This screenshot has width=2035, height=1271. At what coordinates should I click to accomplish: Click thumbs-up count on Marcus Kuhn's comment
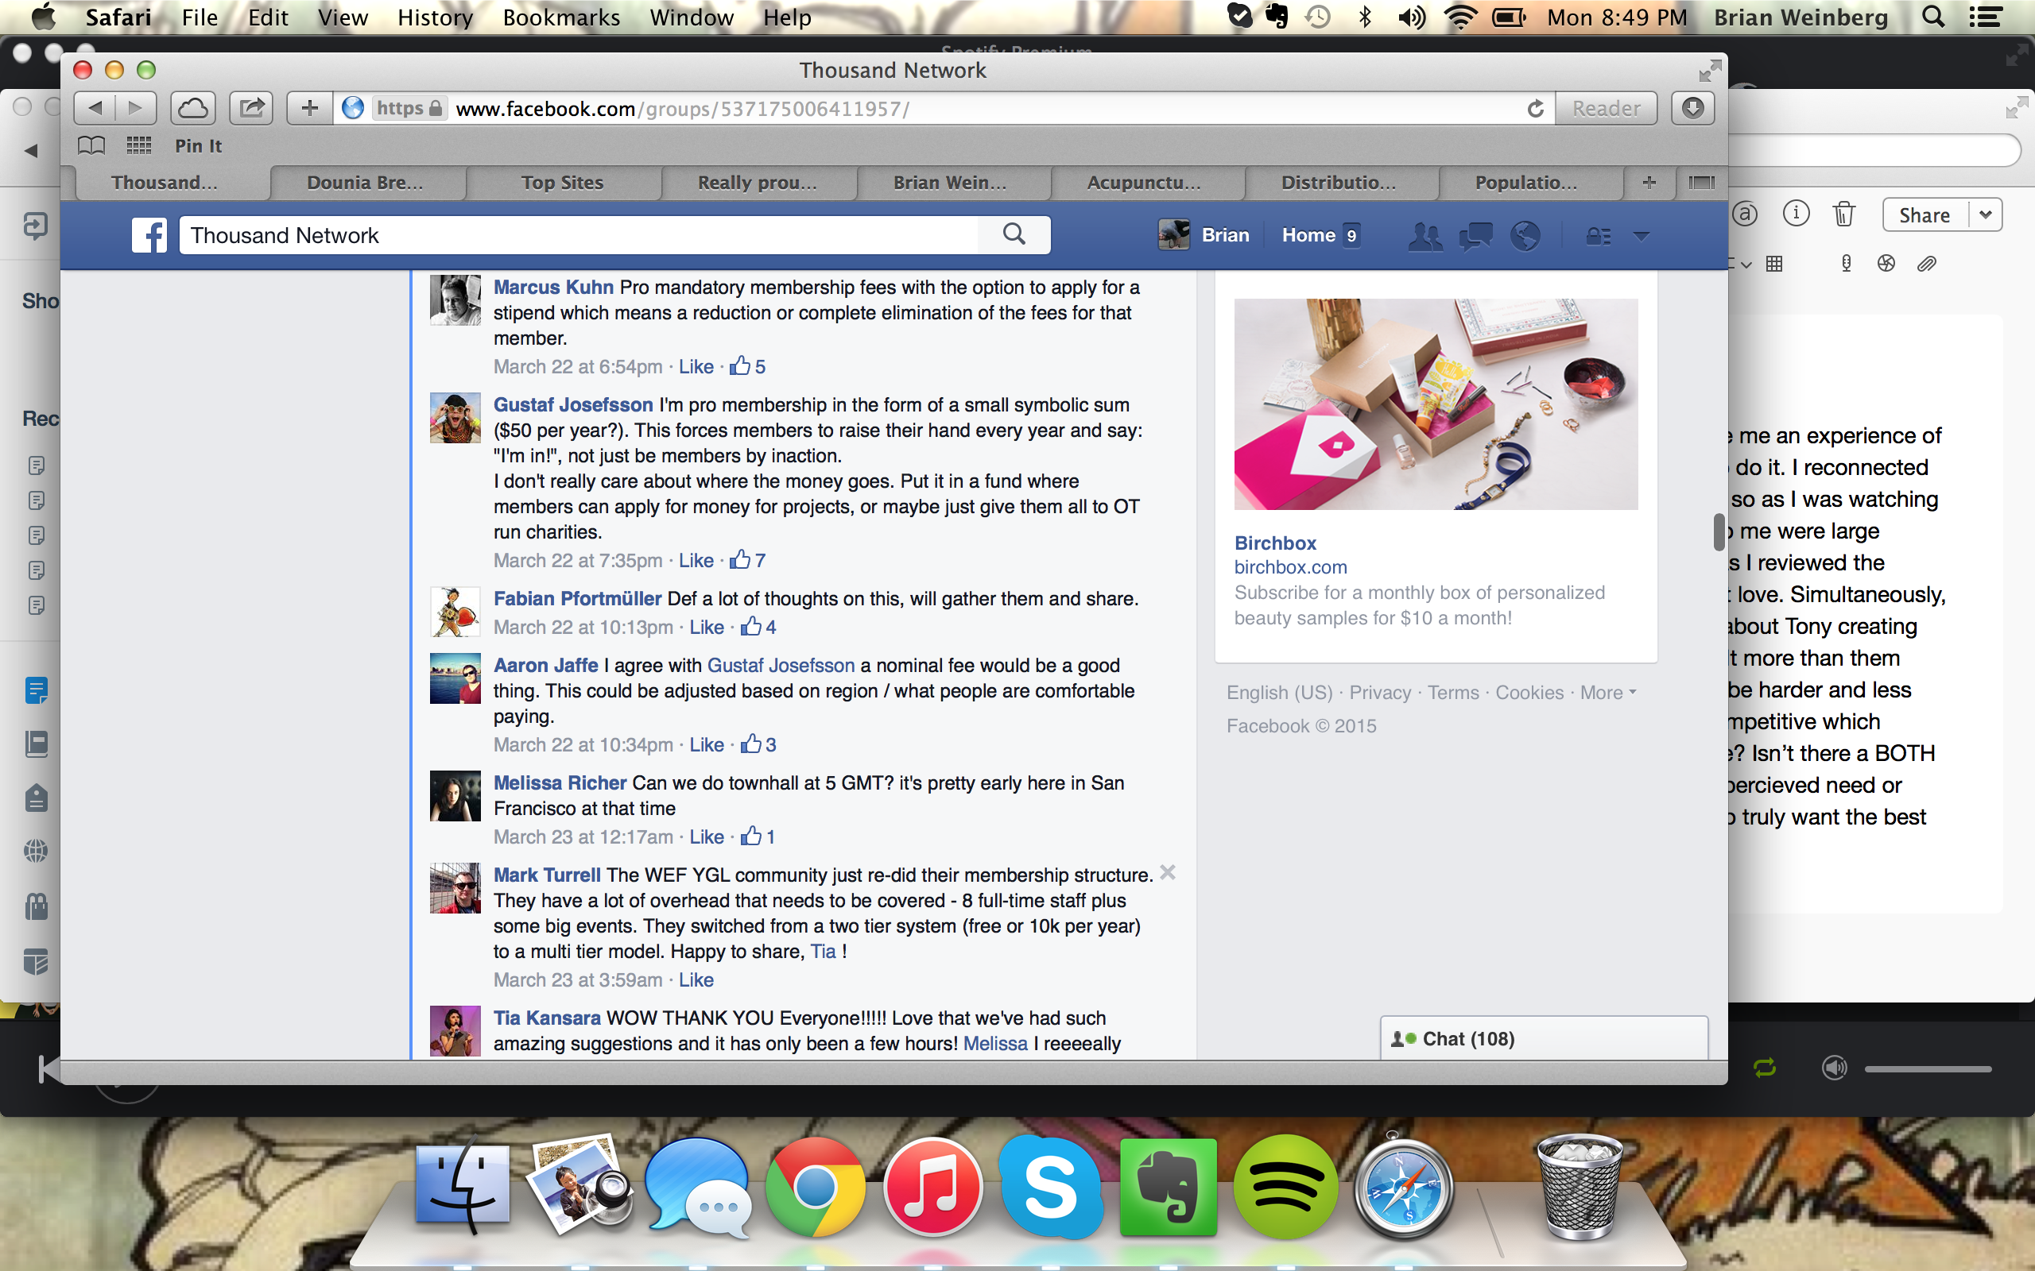coord(746,366)
